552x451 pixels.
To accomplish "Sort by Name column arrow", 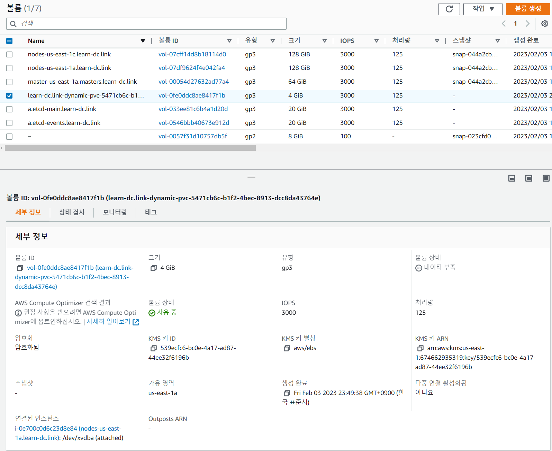I will pos(143,41).
